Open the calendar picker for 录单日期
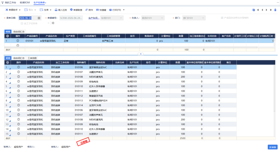Viewport: 280px width, 151px height. coord(39,18)
